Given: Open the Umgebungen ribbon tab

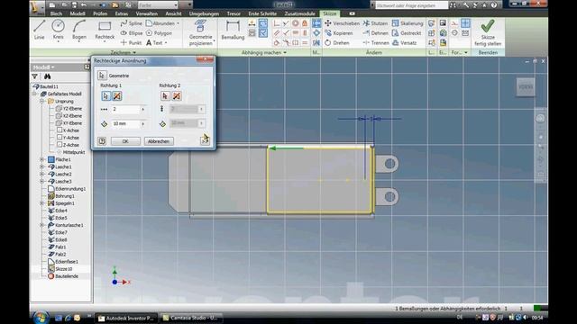Looking at the screenshot, I should coord(205,13).
